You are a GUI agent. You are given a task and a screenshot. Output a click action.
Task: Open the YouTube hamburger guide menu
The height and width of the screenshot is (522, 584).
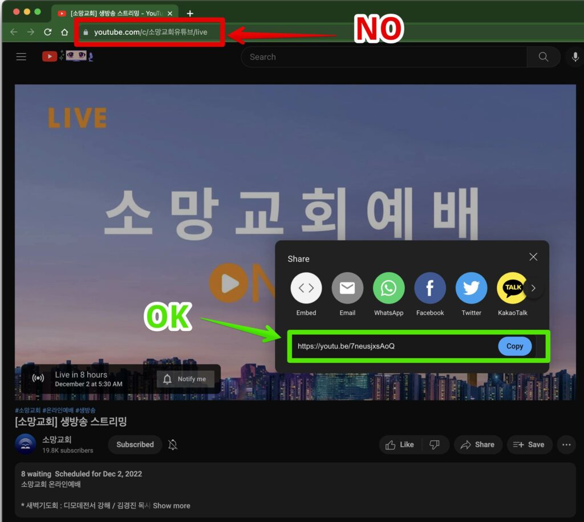21,56
